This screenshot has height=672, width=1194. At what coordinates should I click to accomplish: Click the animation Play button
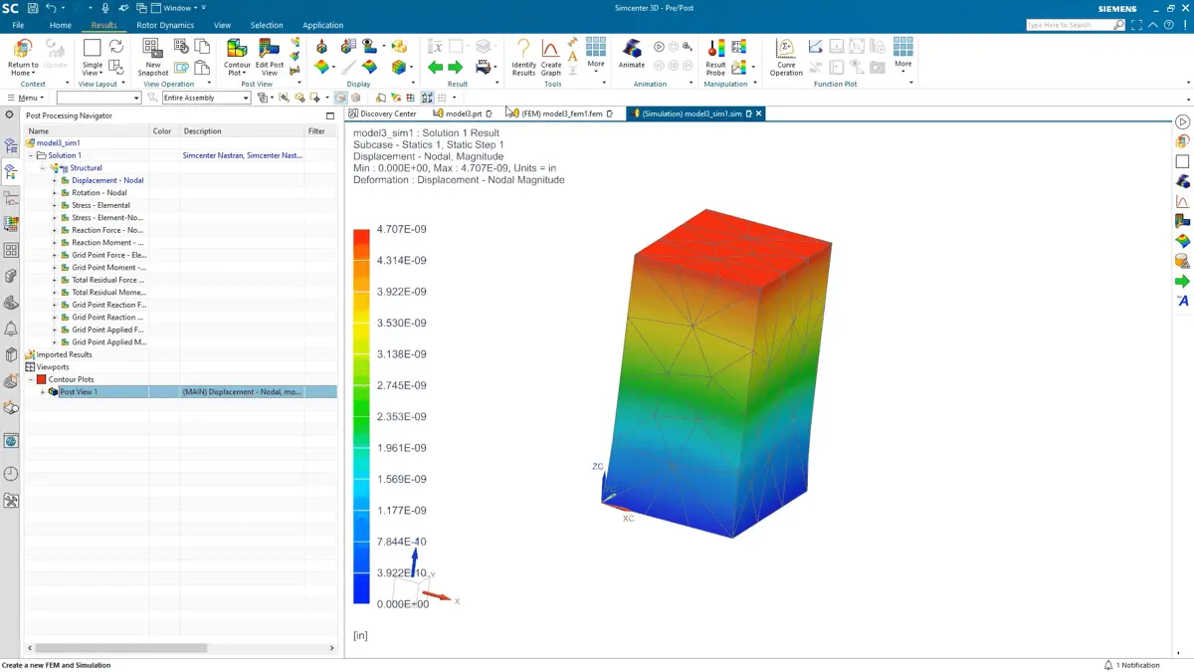659,47
